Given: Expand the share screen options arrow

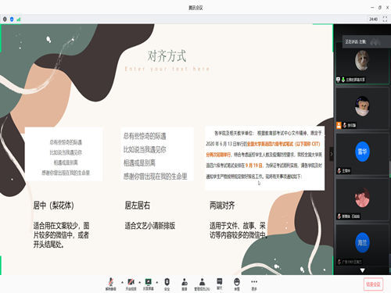Looking at the screenshot, I should (x=157, y=282).
